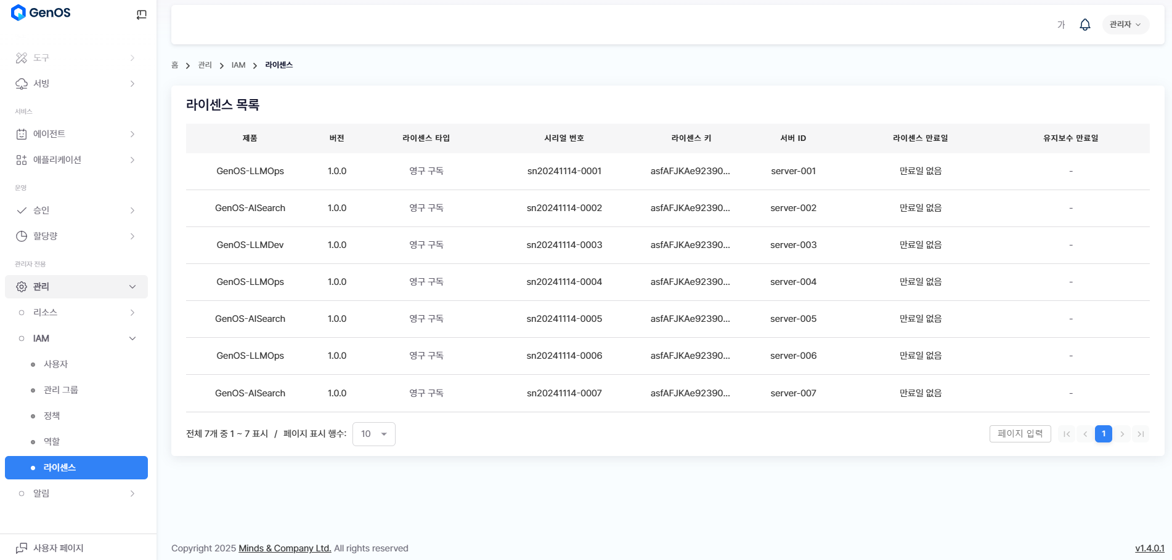This screenshot has width=1172, height=560.
Task: Click the v1.4.0.1 version link
Action: [1149, 548]
